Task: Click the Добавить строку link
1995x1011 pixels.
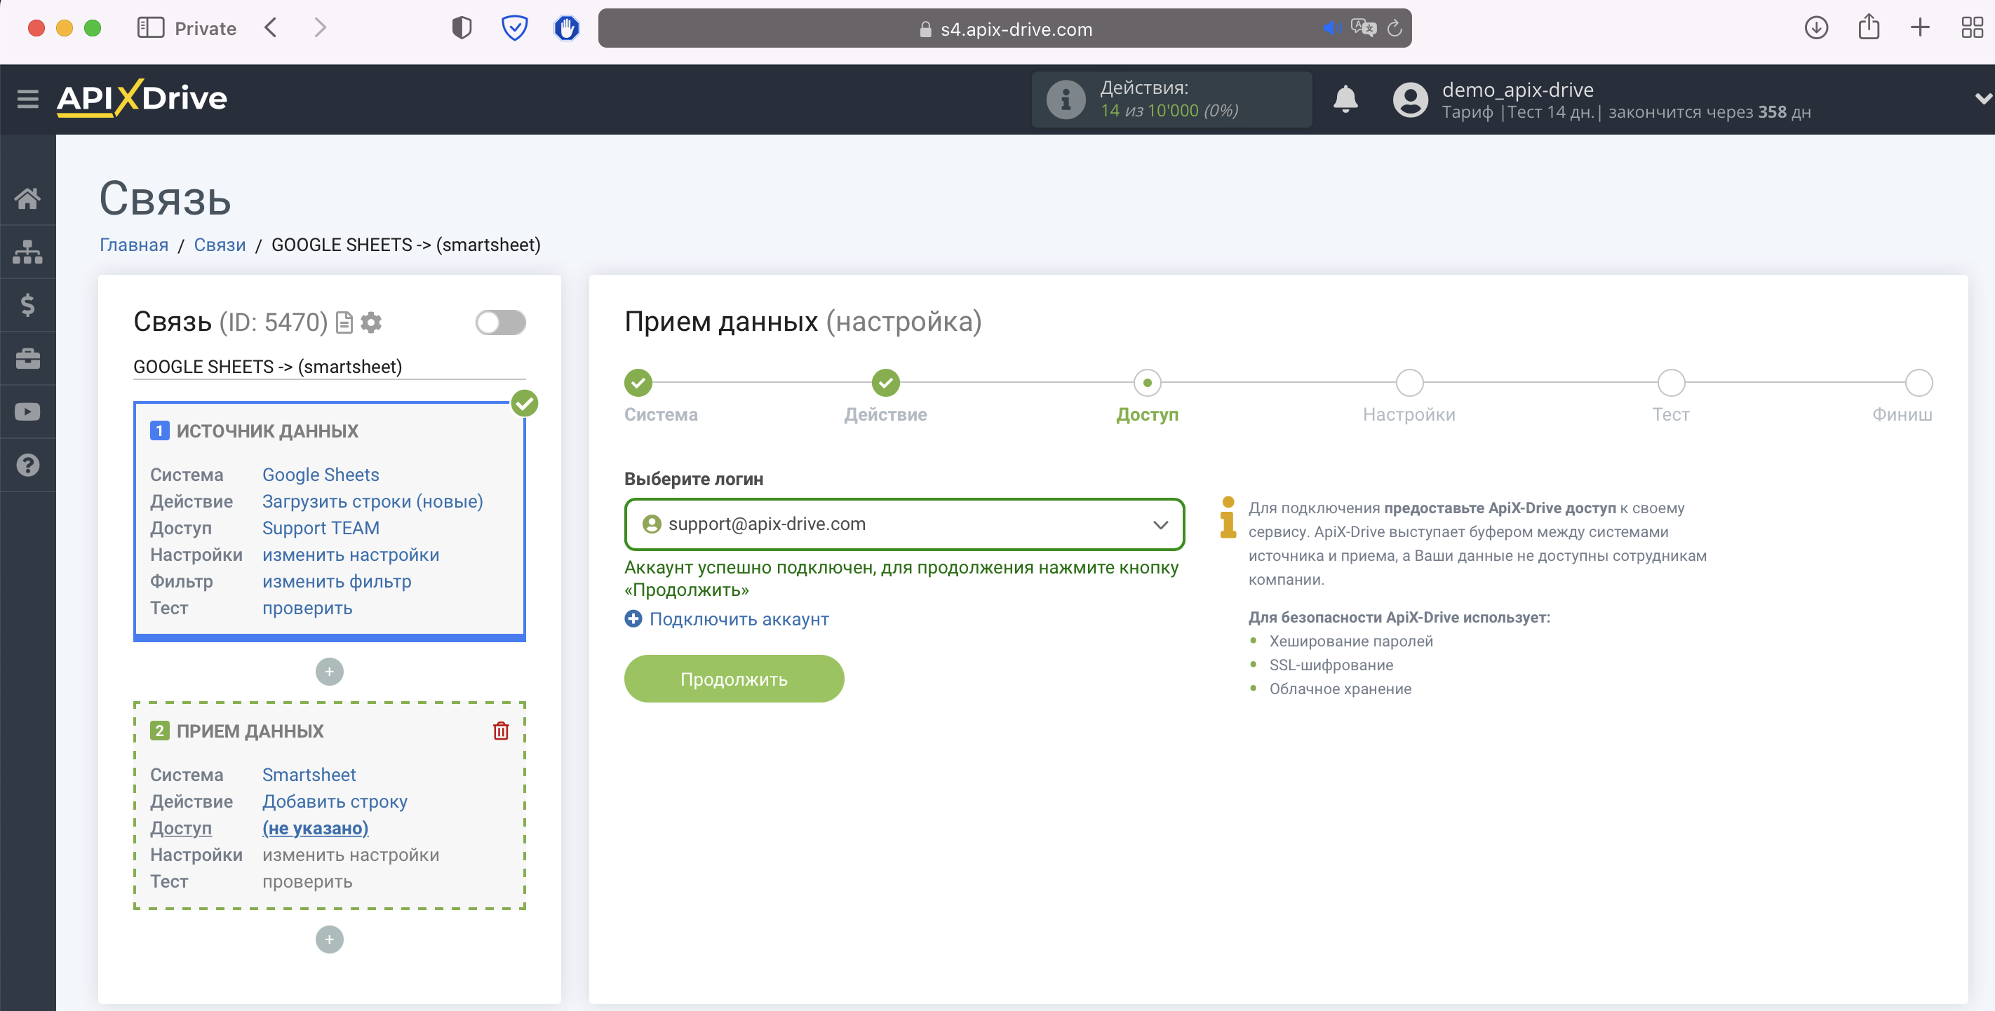Action: click(335, 801)
